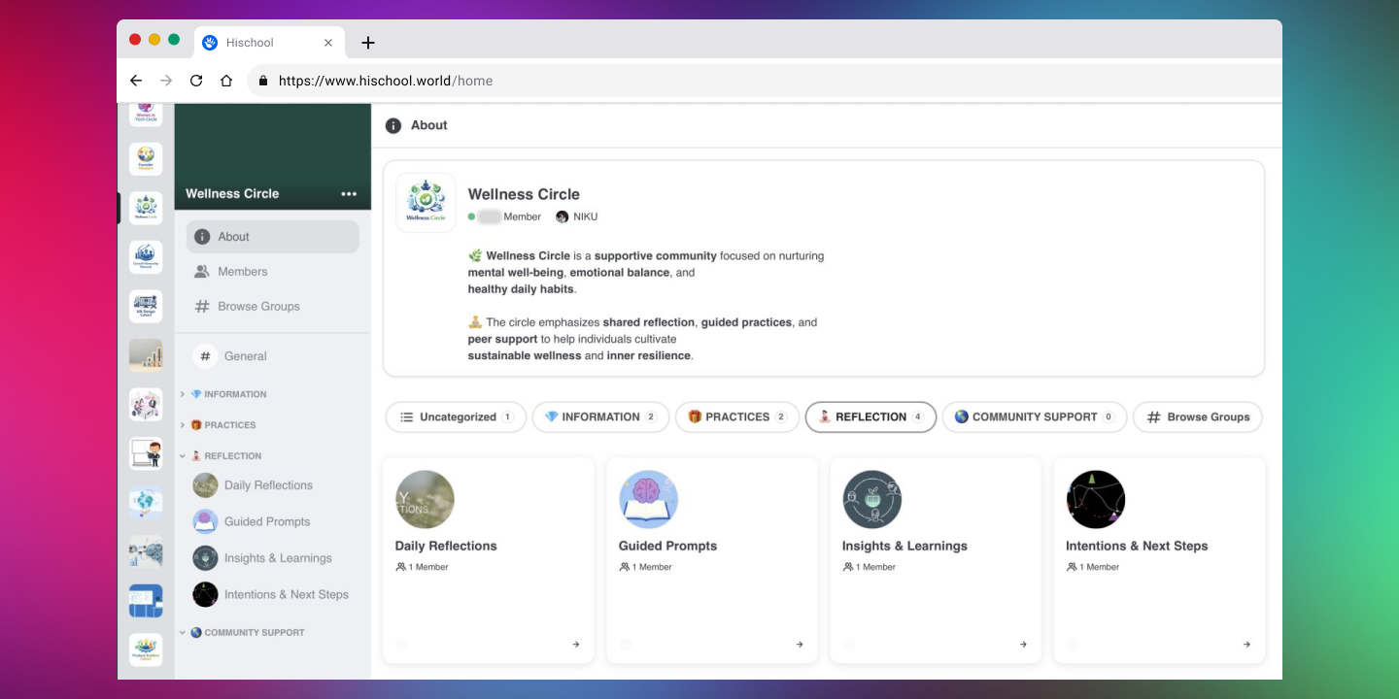Click the browser home icon
Image resolution: width=1399 pixels, height=699 pixels.
[226, 81]
